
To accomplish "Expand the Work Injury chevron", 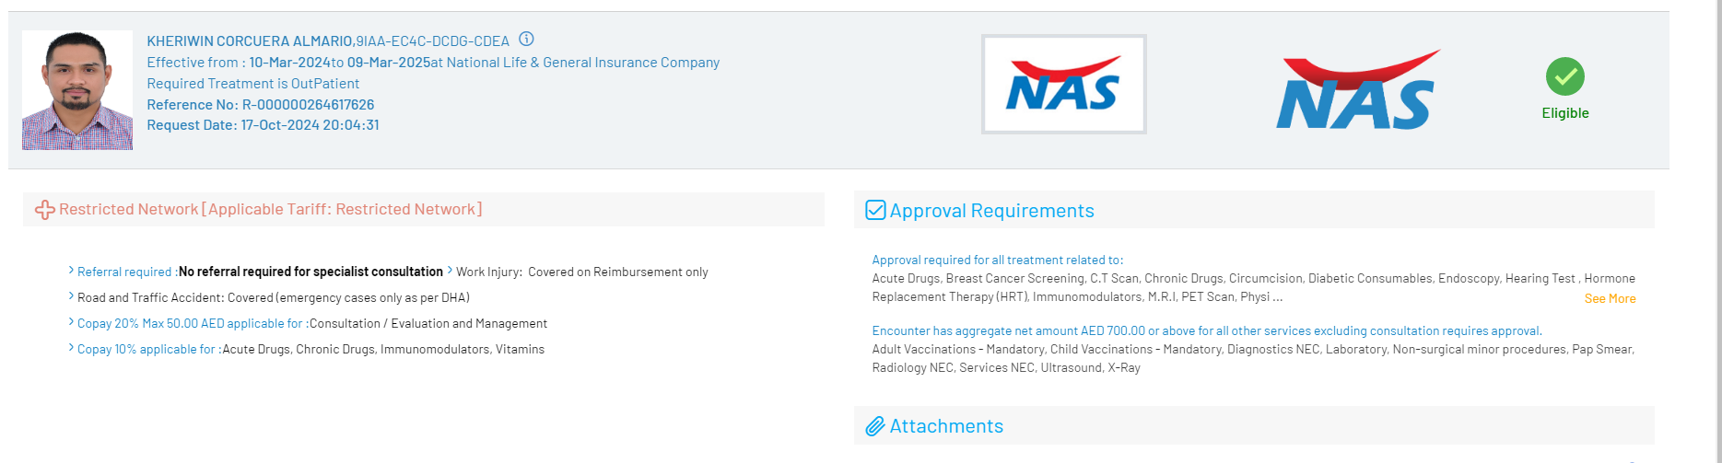I will (450, 271).
